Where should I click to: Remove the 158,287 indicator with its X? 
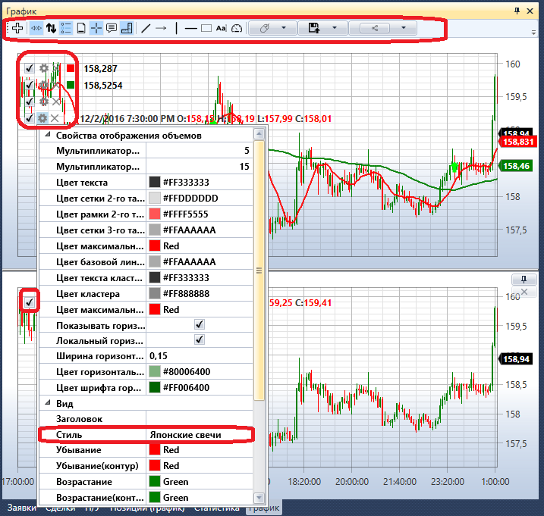point(56,68)
